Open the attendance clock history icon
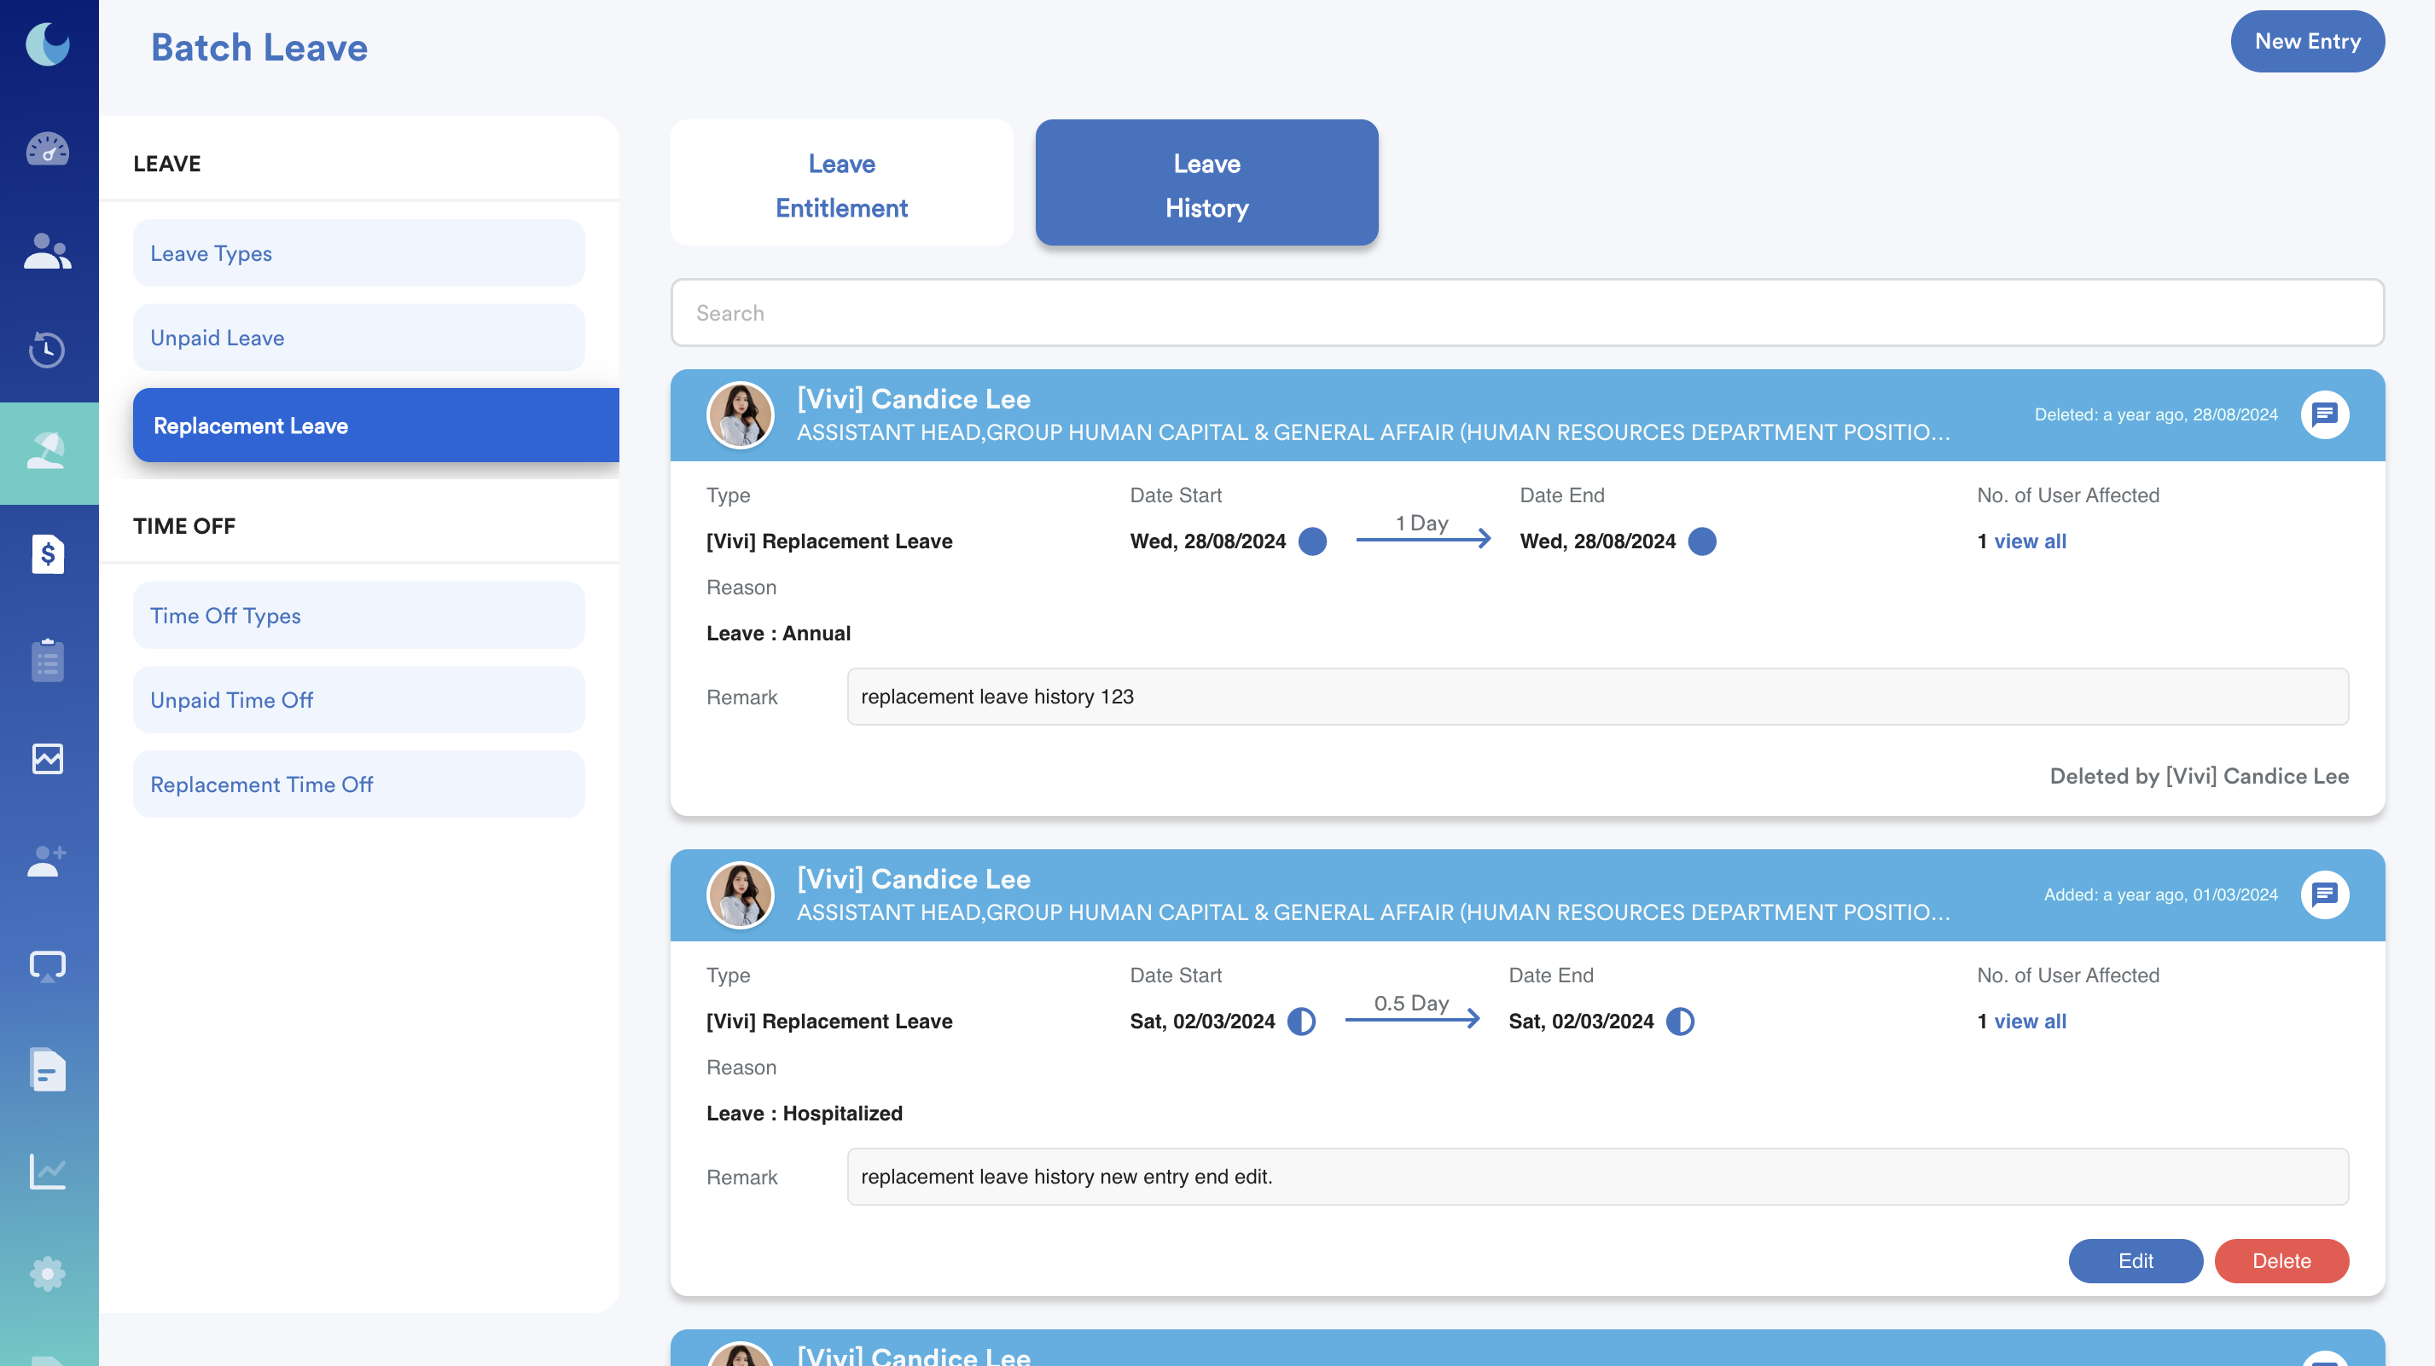The image size is (2435, 1366). pos(47,350)
